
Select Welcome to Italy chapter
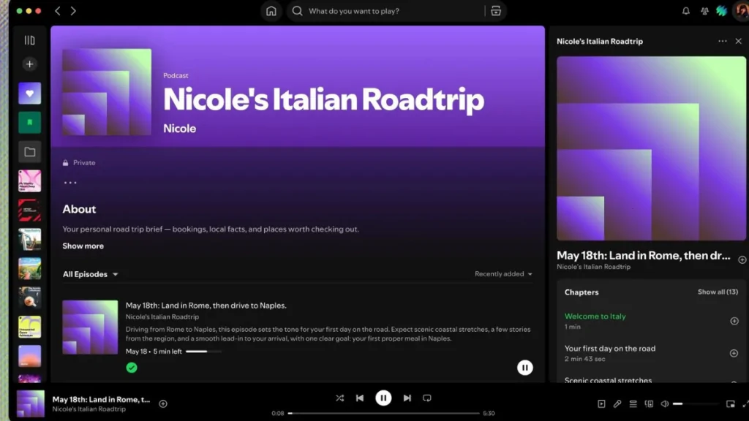coord(595,316)
